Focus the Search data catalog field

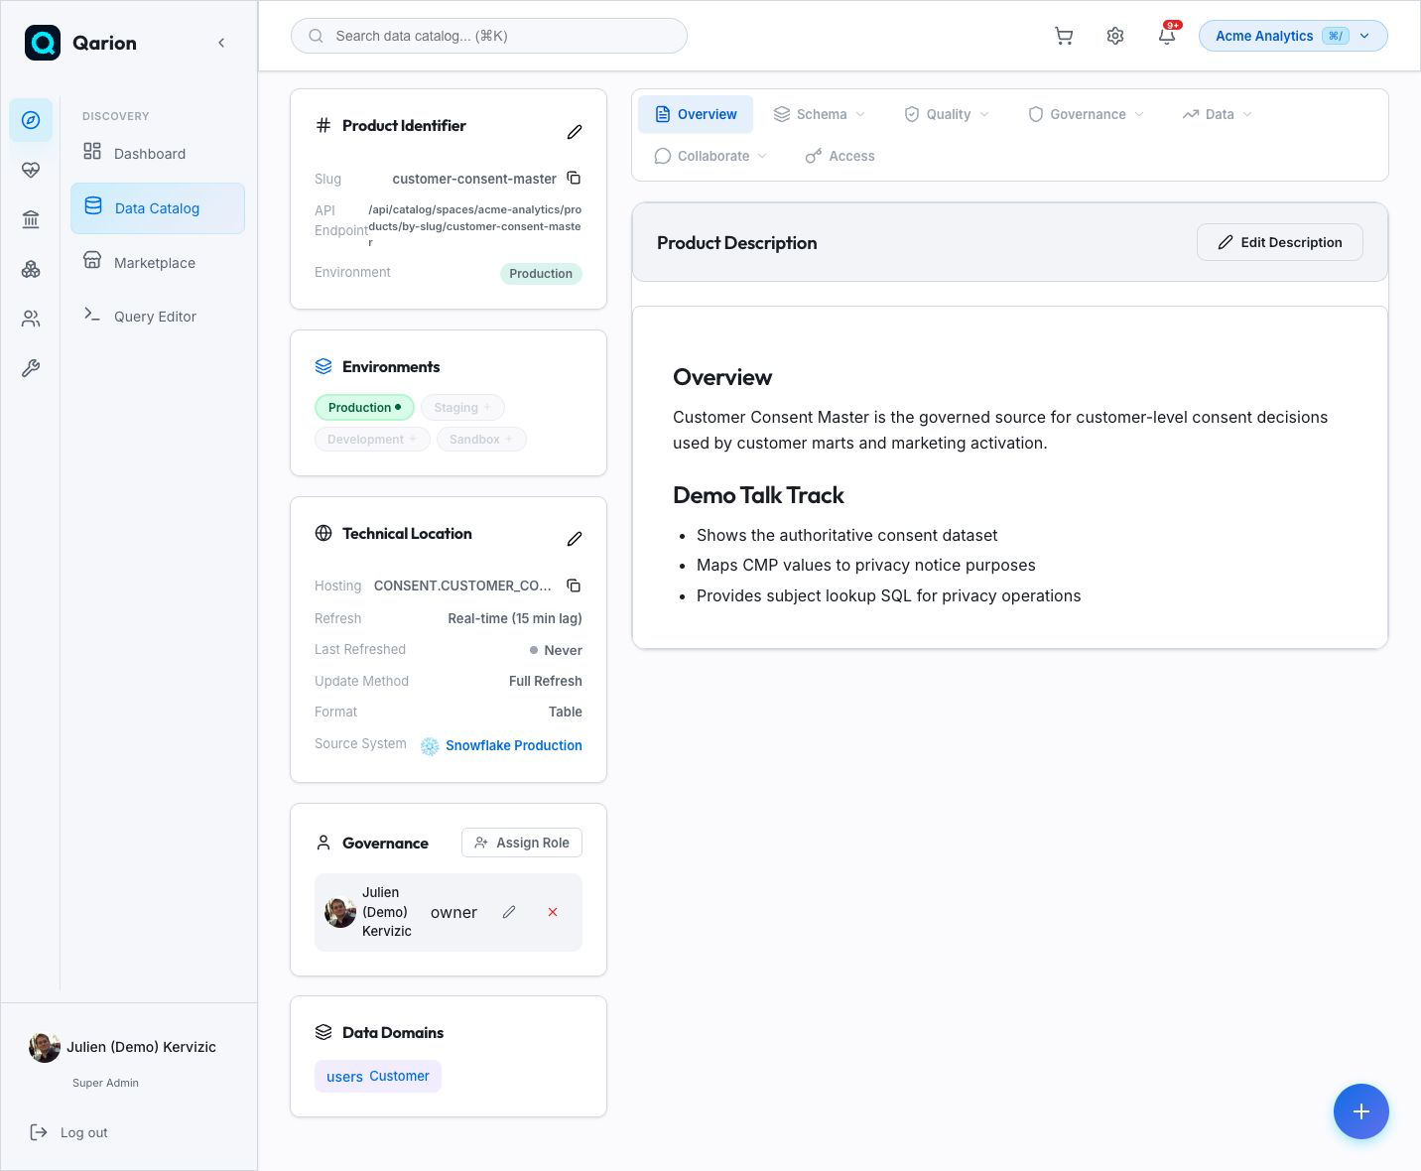(489, 36)
